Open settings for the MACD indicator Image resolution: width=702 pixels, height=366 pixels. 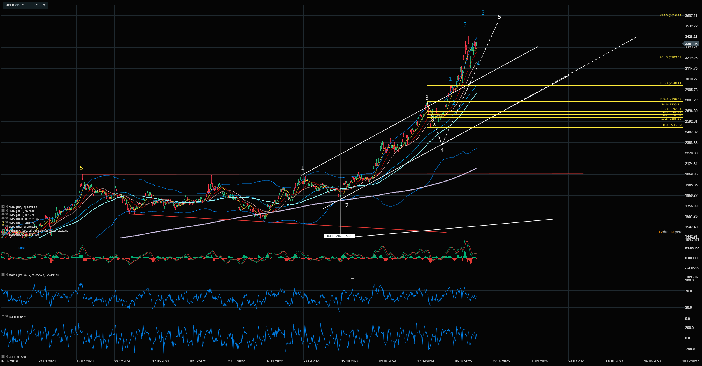(3, 275)
